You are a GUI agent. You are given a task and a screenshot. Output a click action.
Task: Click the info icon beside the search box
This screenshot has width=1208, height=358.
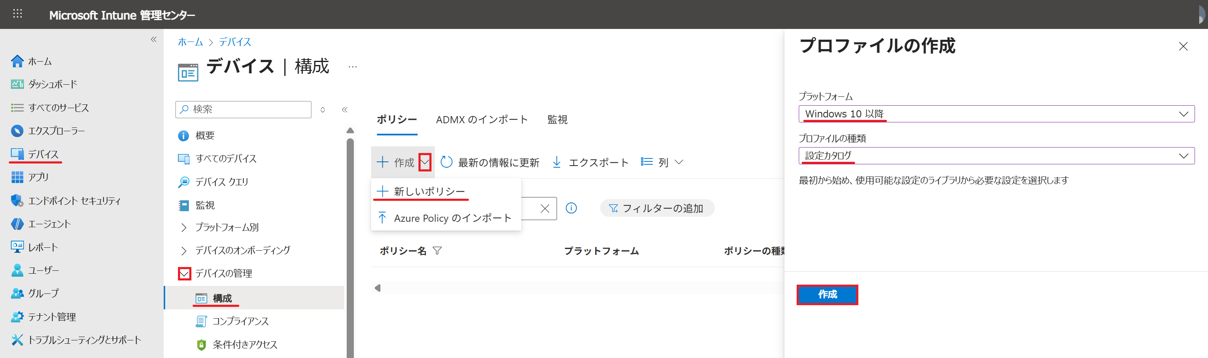pyautogui.click(x=571, y=208)
